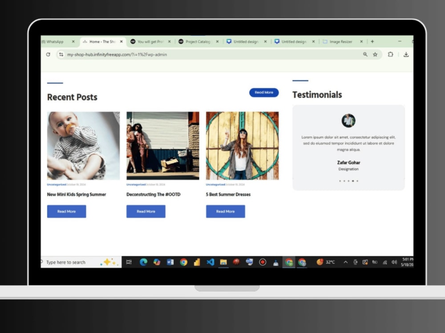Viewport: 445px width, 333px height.
Task: Open the network icon in system tray
Action: point(385,262)
